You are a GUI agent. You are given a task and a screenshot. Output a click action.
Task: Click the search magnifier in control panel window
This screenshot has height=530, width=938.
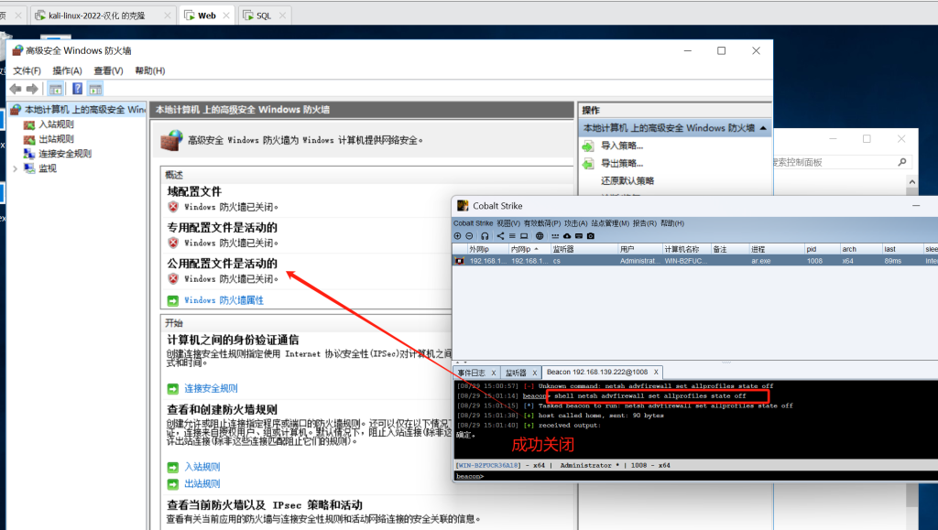(902, 162)
